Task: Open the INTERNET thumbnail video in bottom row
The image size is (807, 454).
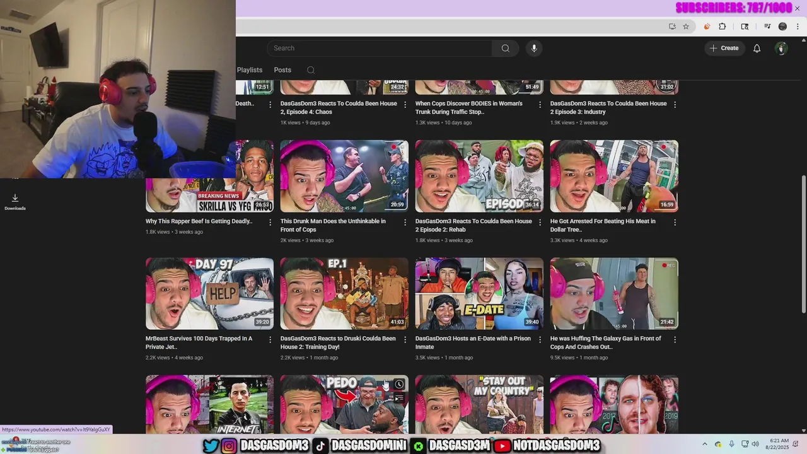Action: click(209, 404)
